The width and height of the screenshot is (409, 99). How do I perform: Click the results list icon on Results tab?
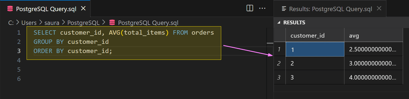pyautogui.click(x=284, y=9)
